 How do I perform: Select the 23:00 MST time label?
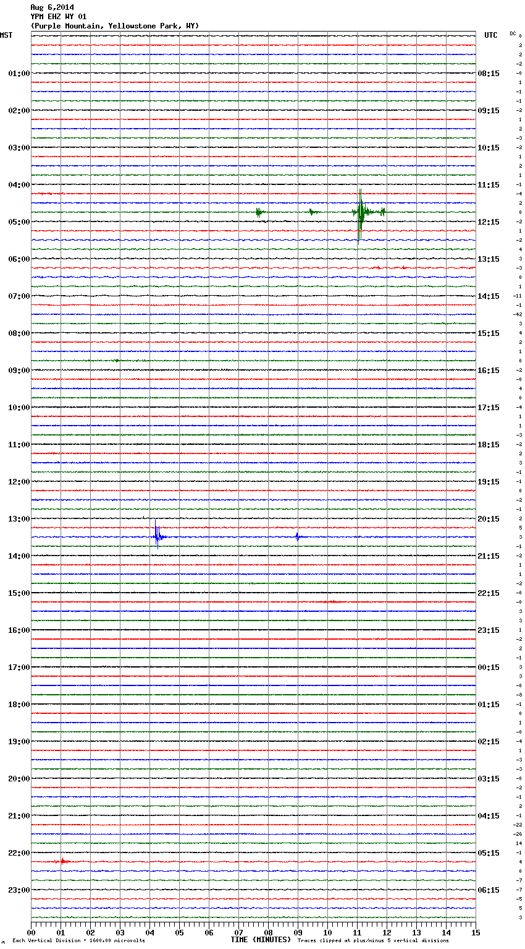tap(19, 890)
